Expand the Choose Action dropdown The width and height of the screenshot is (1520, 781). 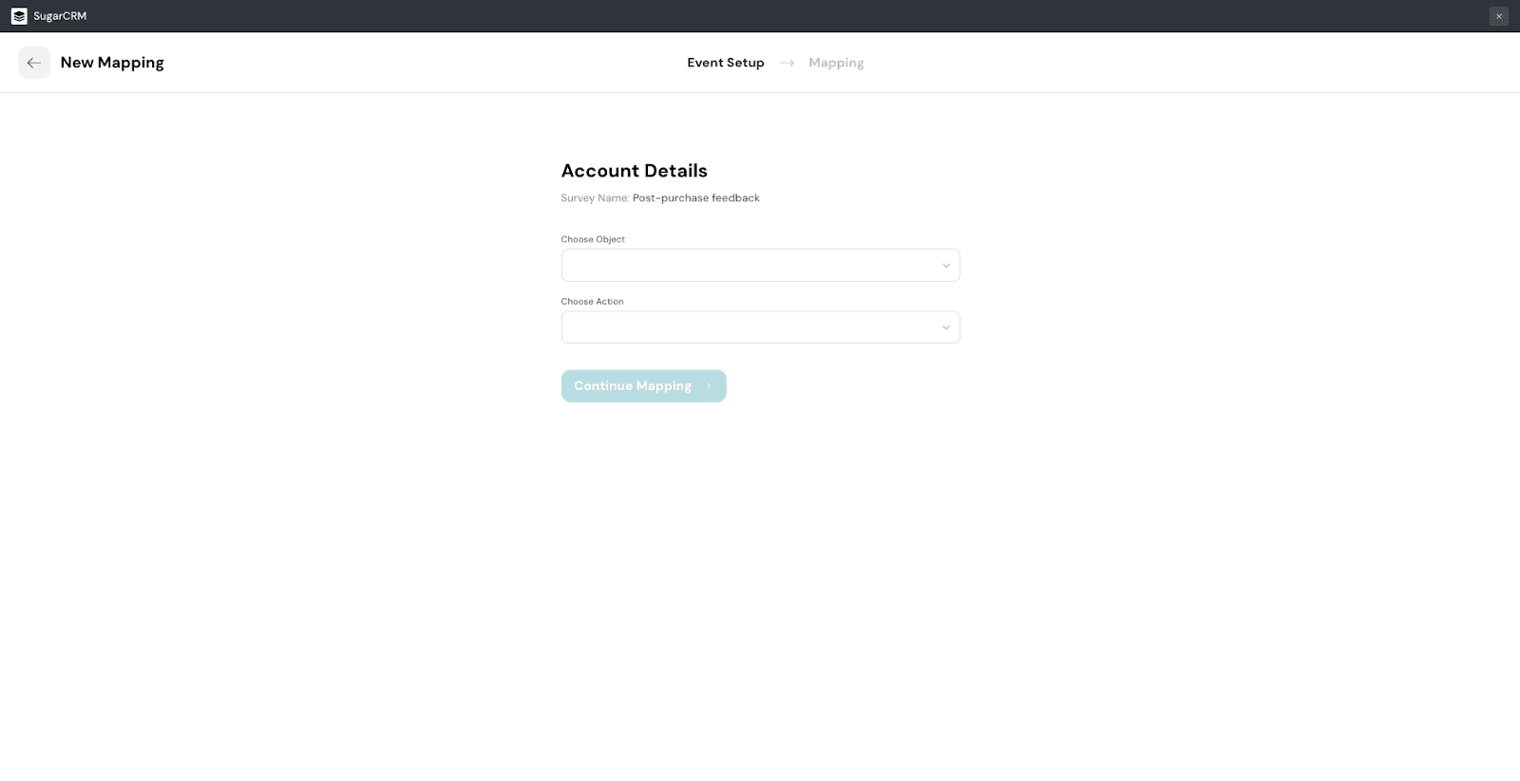pos(750,327)
